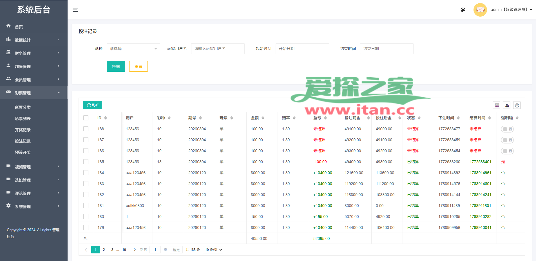Tick the select-all checkbox in table header

coord(86,118)
